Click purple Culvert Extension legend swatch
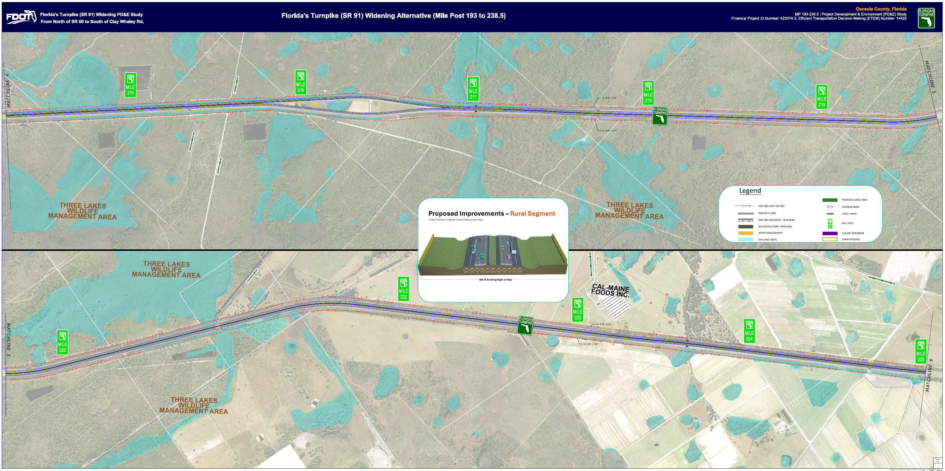The width and height of the screenshot is (945, 471). (830, 233)
